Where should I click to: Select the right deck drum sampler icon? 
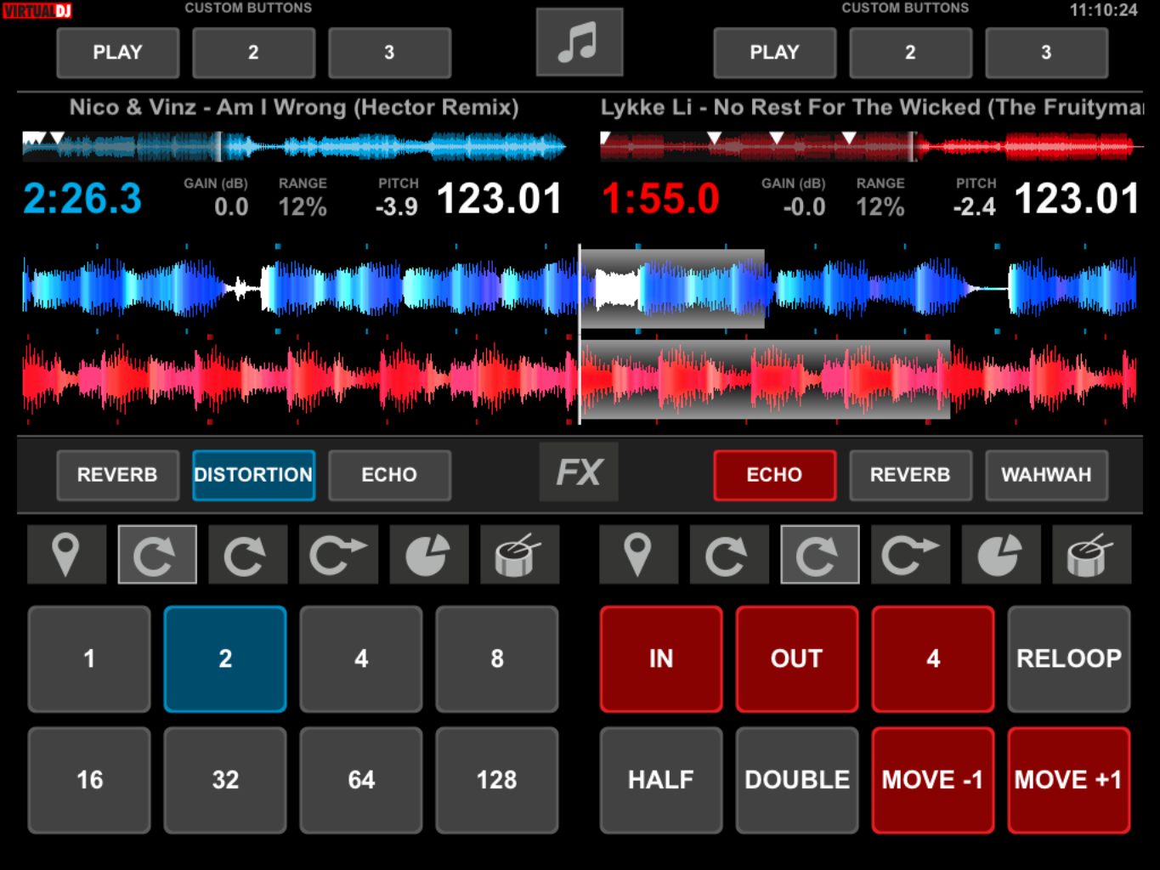pos(1091,555)
